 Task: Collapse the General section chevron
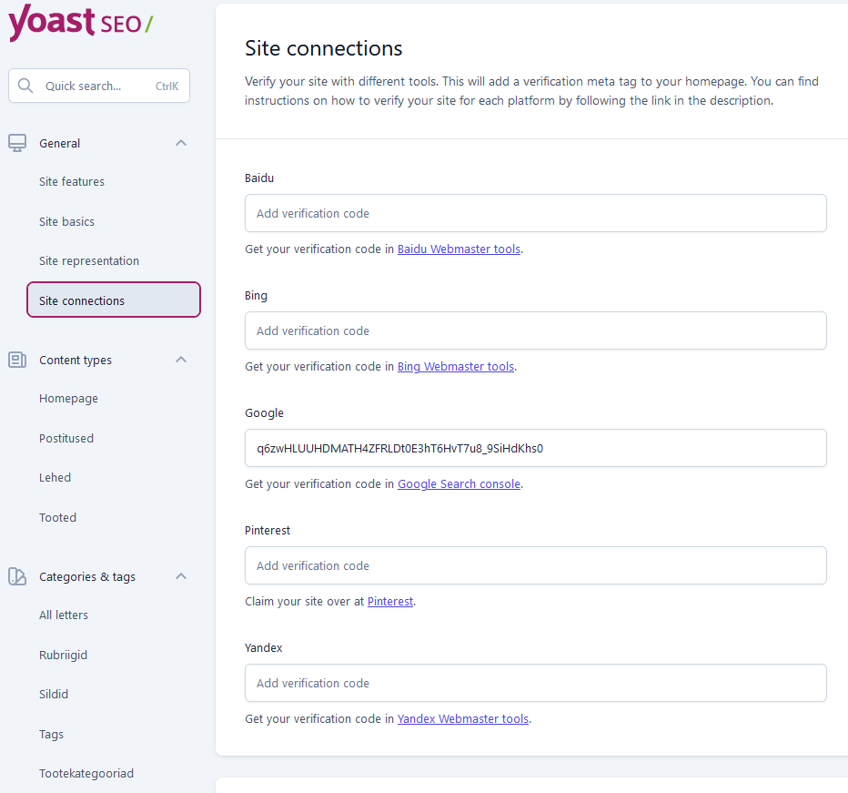click(181, 143)
